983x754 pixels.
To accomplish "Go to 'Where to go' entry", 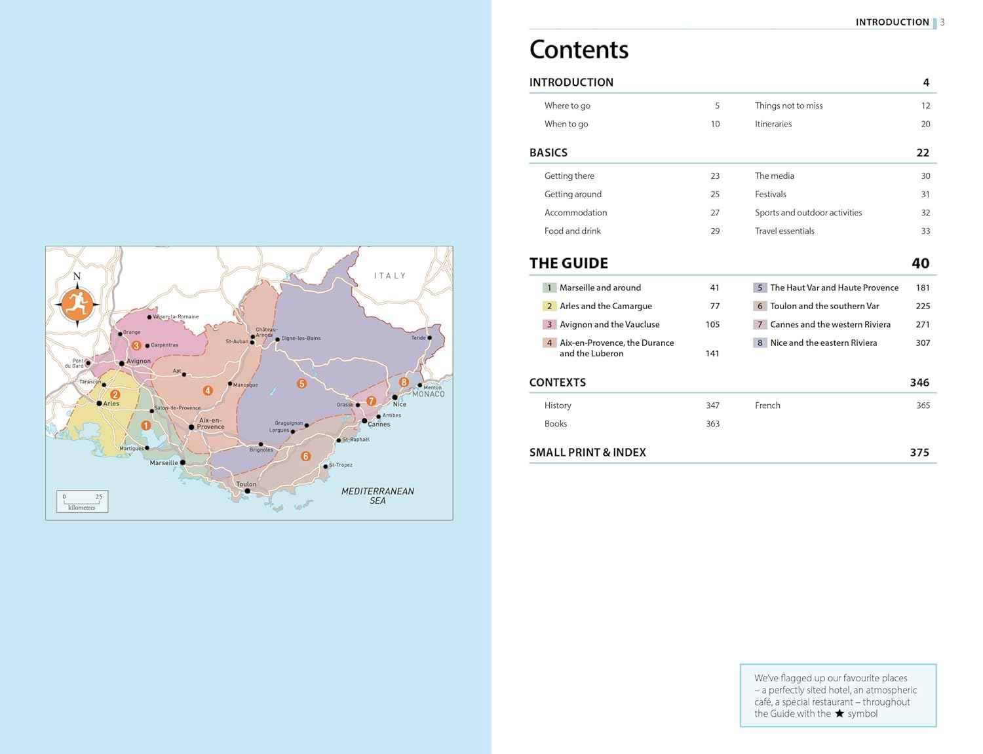I will tap(568, 105).
